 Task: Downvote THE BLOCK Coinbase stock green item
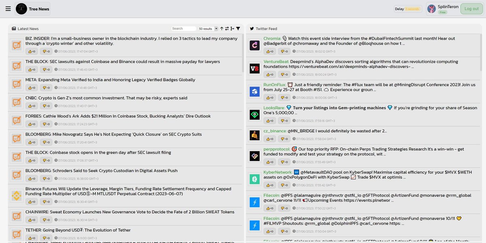(x=46, y=160)
